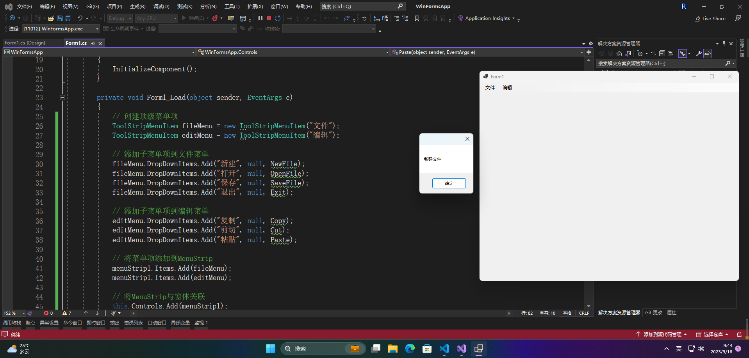Switch to the Form1.cs [Design] tab

25,43
